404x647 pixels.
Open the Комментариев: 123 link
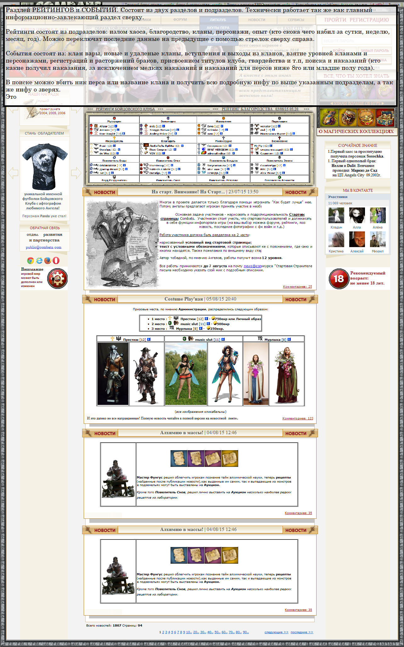pos(298,418)
